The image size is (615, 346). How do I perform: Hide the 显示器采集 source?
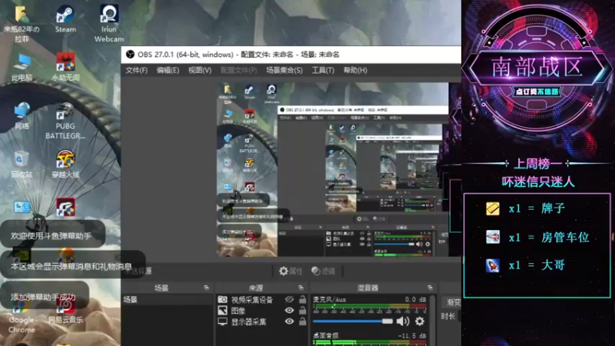tap(289, 321)
